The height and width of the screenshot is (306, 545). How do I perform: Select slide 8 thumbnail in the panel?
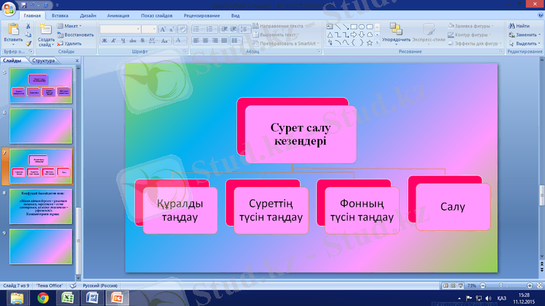pyautogui.click(x=41, y=205)
